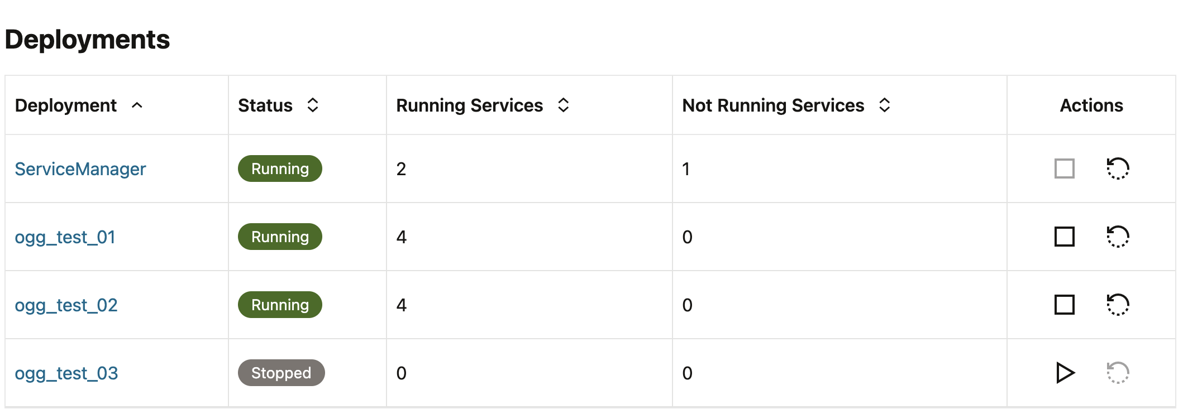The height and width of the screenshot is (414, 1183).
Task: Click the greyed restart icon for ogg_test_03
Action: (1118, 373)
